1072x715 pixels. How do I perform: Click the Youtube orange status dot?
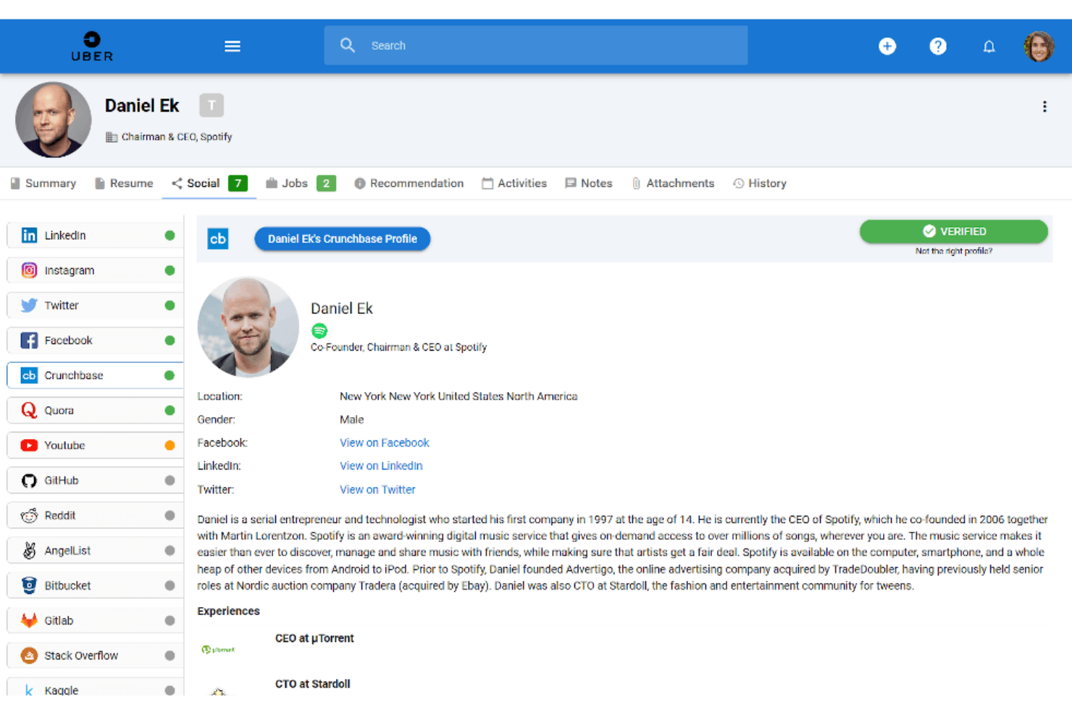[169, 446]
